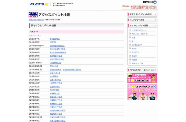Click the 光ステーション ご利用事例 banner
The height and width of the screenshot is (122, 186).
tap(142, 92)
